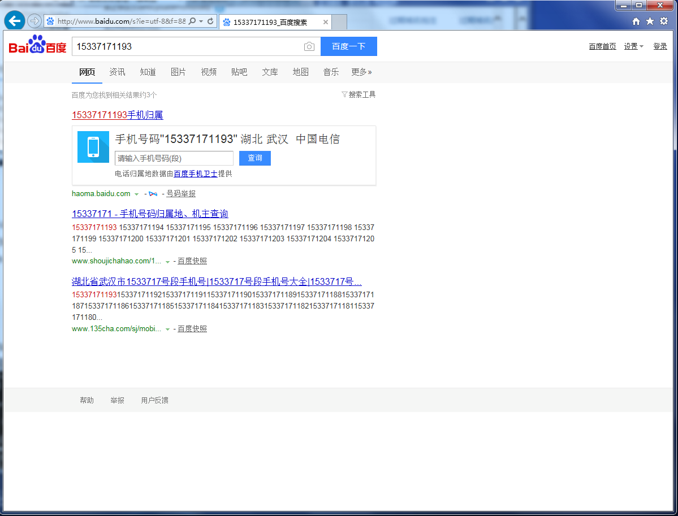
Task: Click the 湖北 武汉 中国电信 location text
Action: (x=290, y=139)
